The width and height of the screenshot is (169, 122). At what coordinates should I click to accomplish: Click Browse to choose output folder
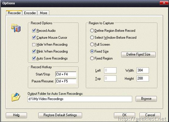(x=146, y=99)
